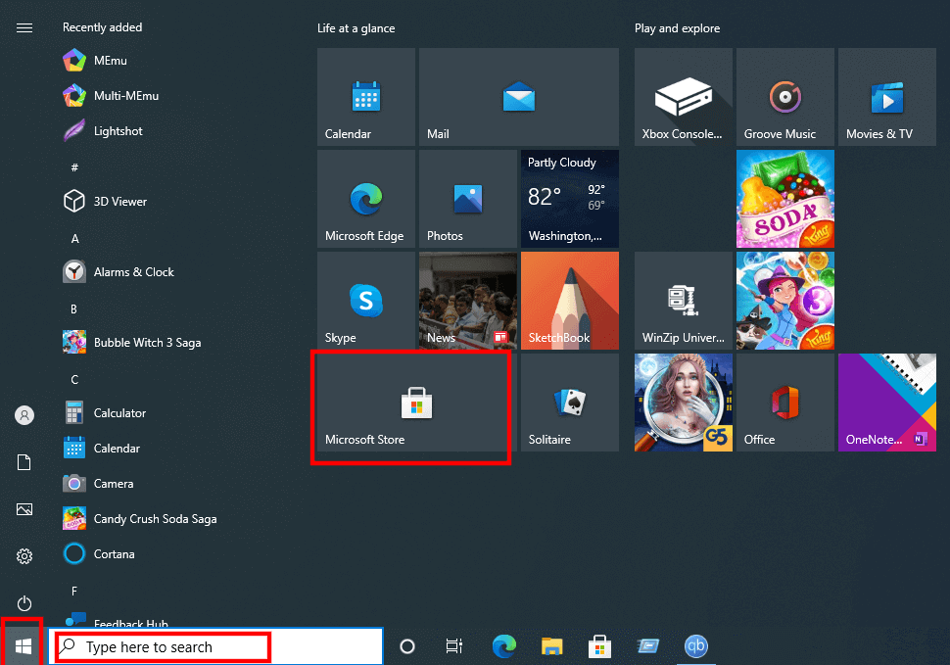Open Cortana from the app list

pyautogui.click(x=99, y=553)
